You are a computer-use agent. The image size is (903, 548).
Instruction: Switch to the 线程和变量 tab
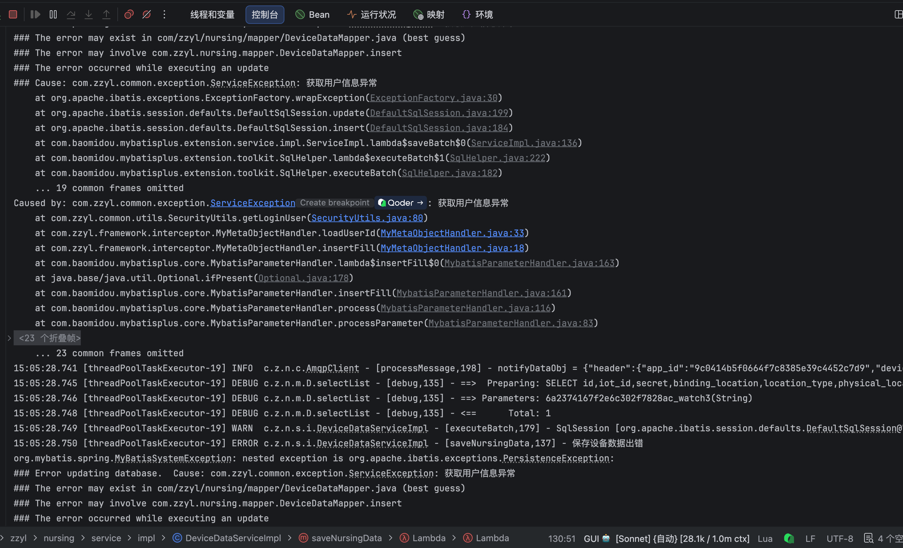click(x=212, y=15)
